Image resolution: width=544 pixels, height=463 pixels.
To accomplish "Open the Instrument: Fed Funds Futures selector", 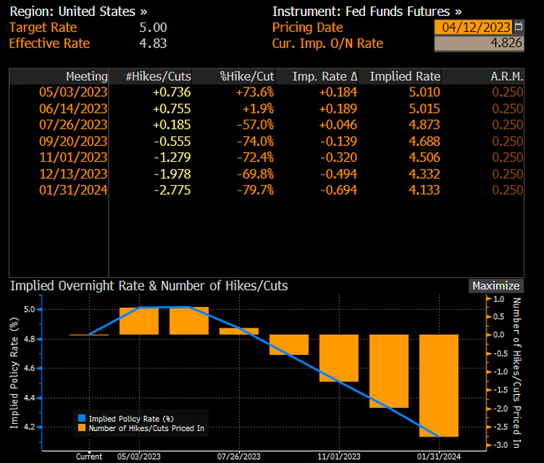I will click(366, 12).
